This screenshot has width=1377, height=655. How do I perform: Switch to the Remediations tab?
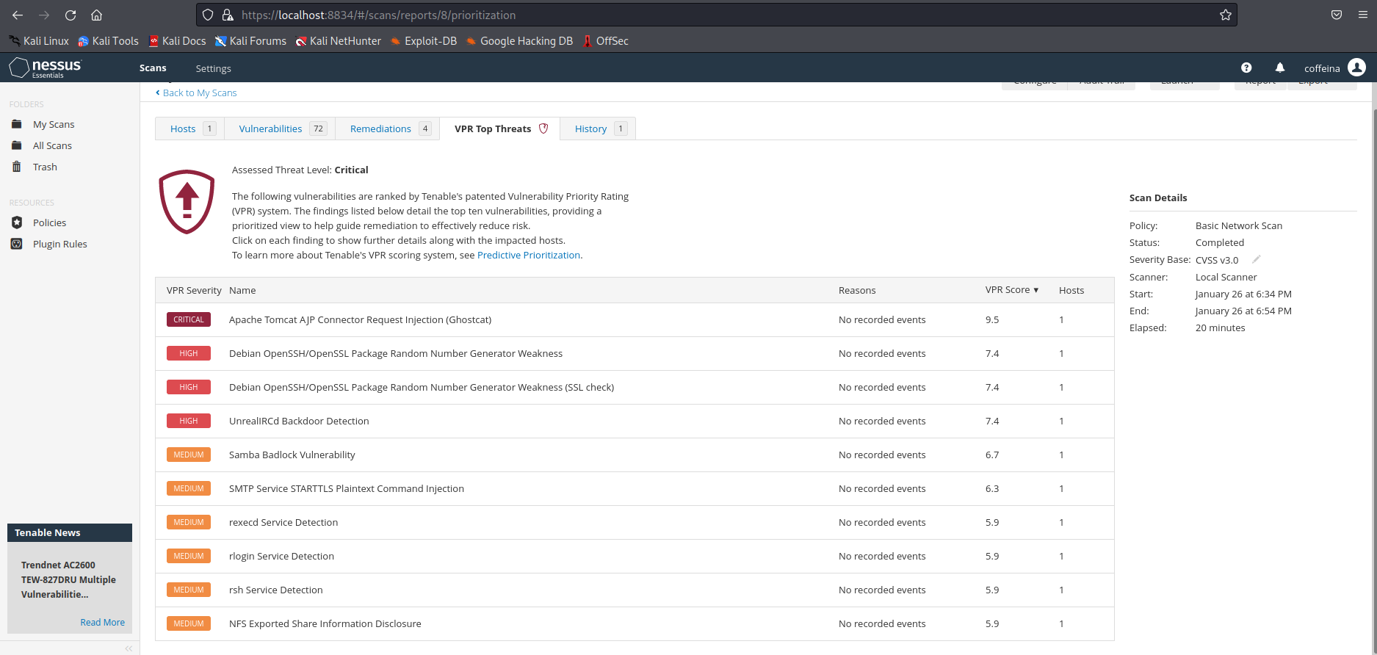point(388,129)
